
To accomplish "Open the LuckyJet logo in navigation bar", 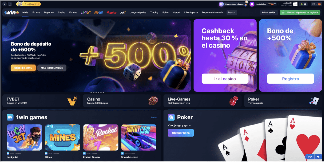I will pyautogui.click(x=86, y=13).
